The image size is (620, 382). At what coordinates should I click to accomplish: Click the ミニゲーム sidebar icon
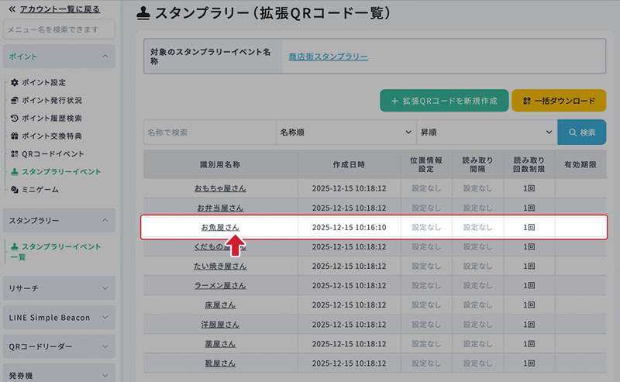[x=15, y=190]
